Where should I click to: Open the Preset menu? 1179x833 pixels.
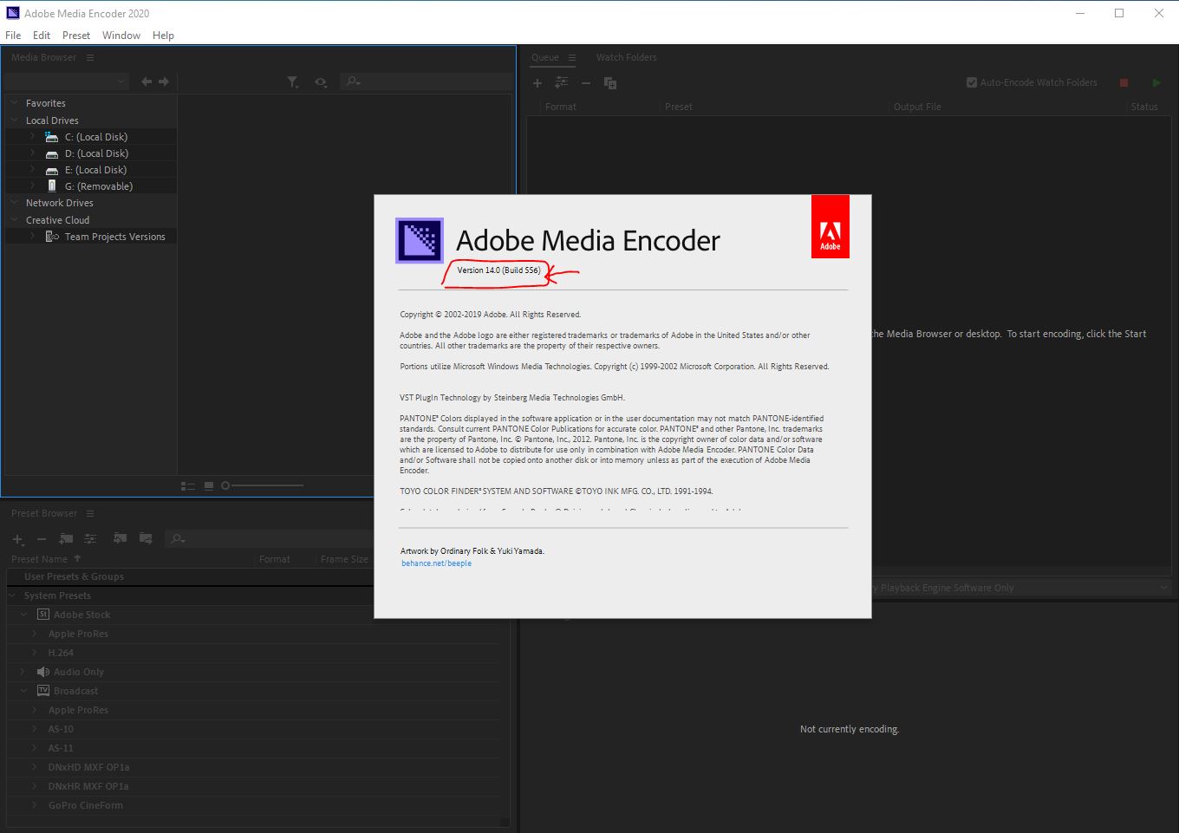coord(76,36)
